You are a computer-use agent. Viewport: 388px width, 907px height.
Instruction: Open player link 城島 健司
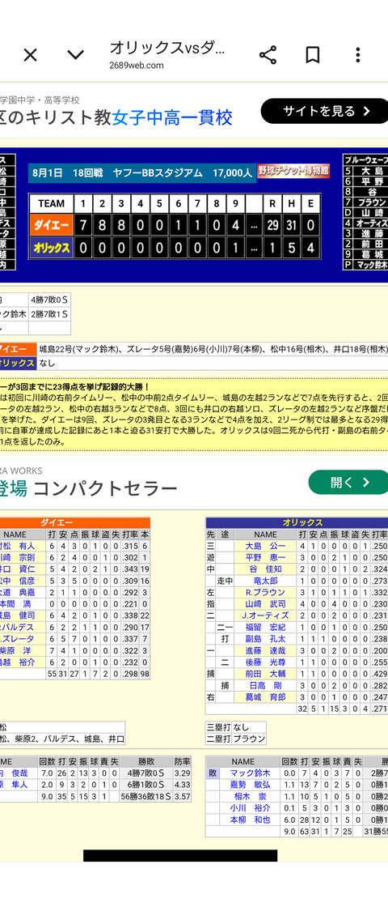[17, 615]
